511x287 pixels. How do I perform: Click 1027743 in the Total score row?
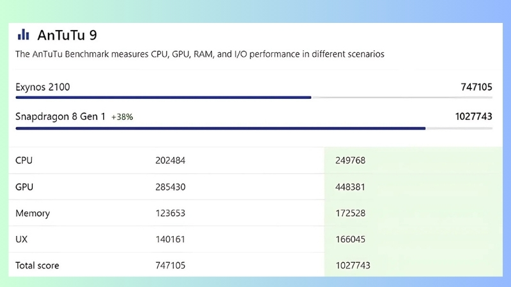(x=353, y=265)
